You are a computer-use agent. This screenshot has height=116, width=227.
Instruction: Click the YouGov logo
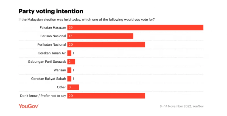[28, 106]
